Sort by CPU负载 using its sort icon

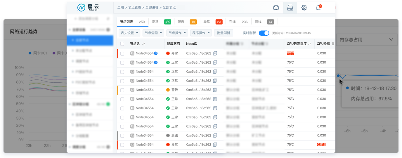tap(333, 44)
